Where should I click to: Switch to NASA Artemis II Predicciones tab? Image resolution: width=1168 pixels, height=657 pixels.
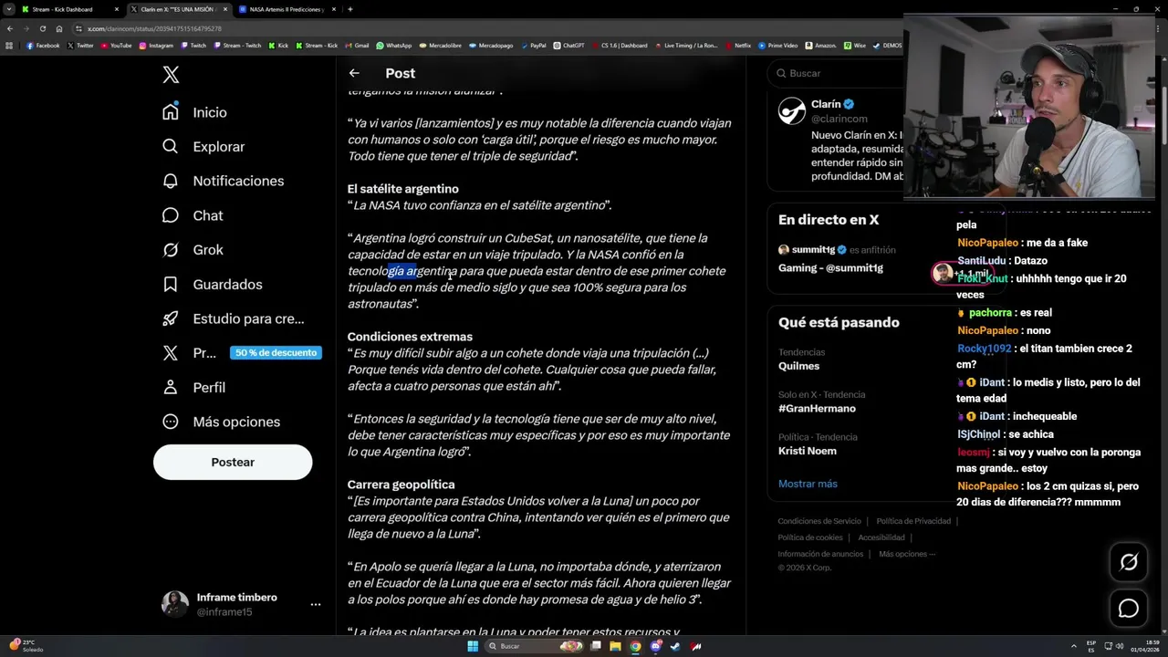click(x=287, y=9)
